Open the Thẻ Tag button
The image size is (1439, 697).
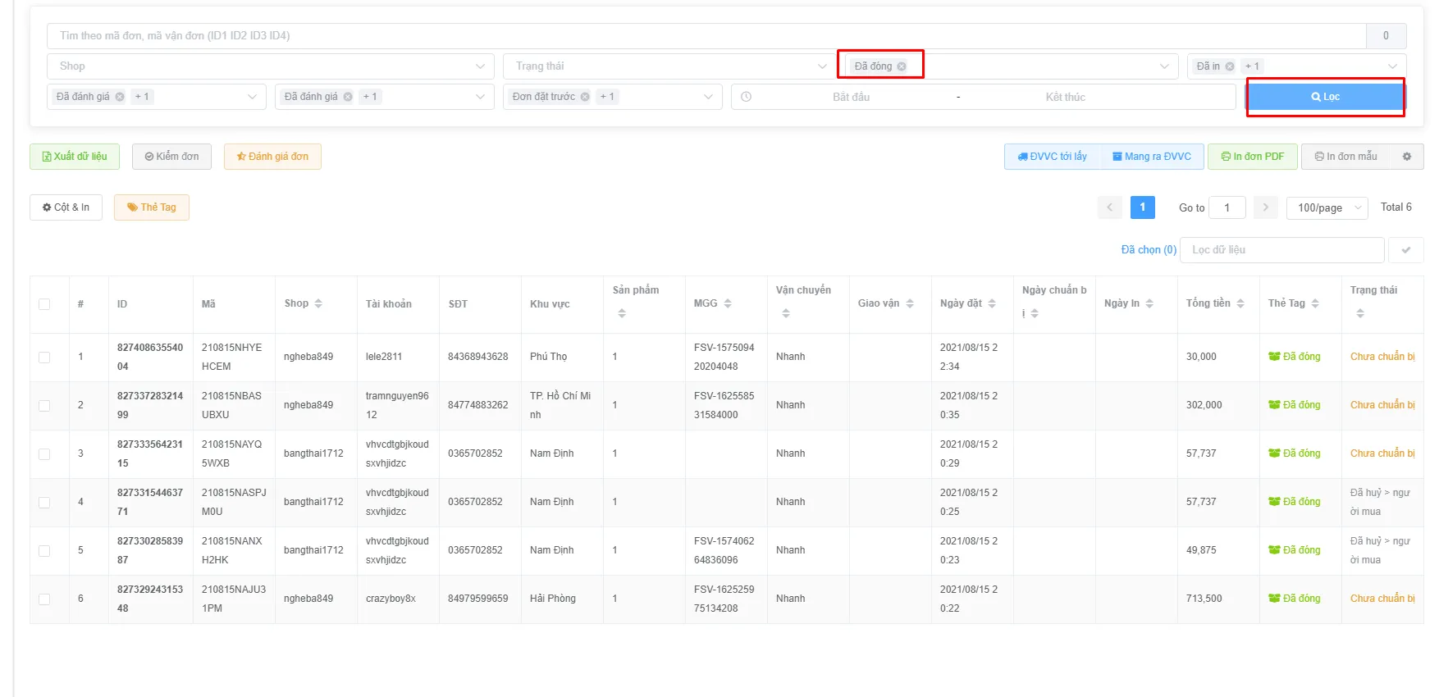coord(152,207)
